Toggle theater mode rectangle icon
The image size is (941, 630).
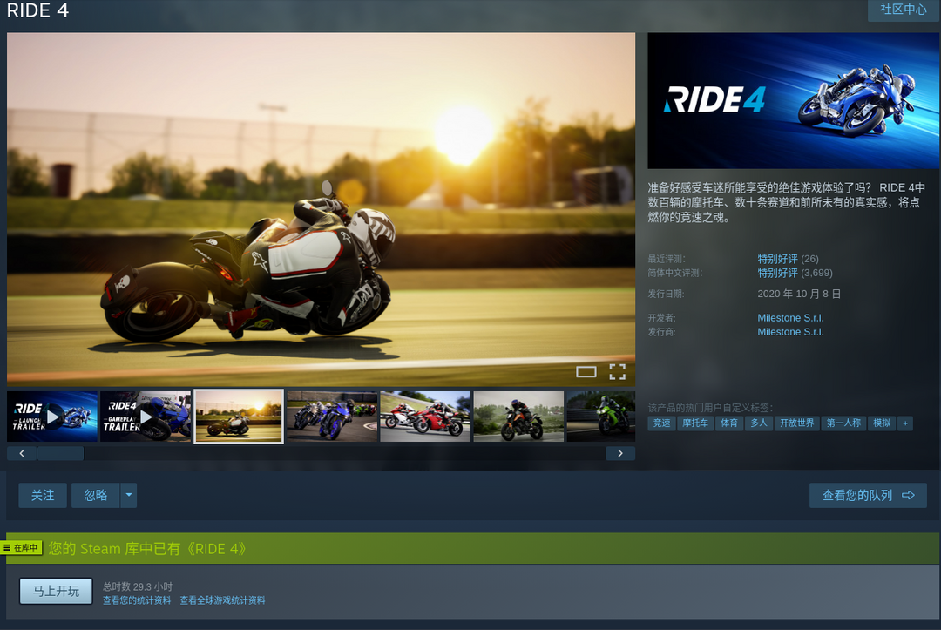click(x=586, y=372)
